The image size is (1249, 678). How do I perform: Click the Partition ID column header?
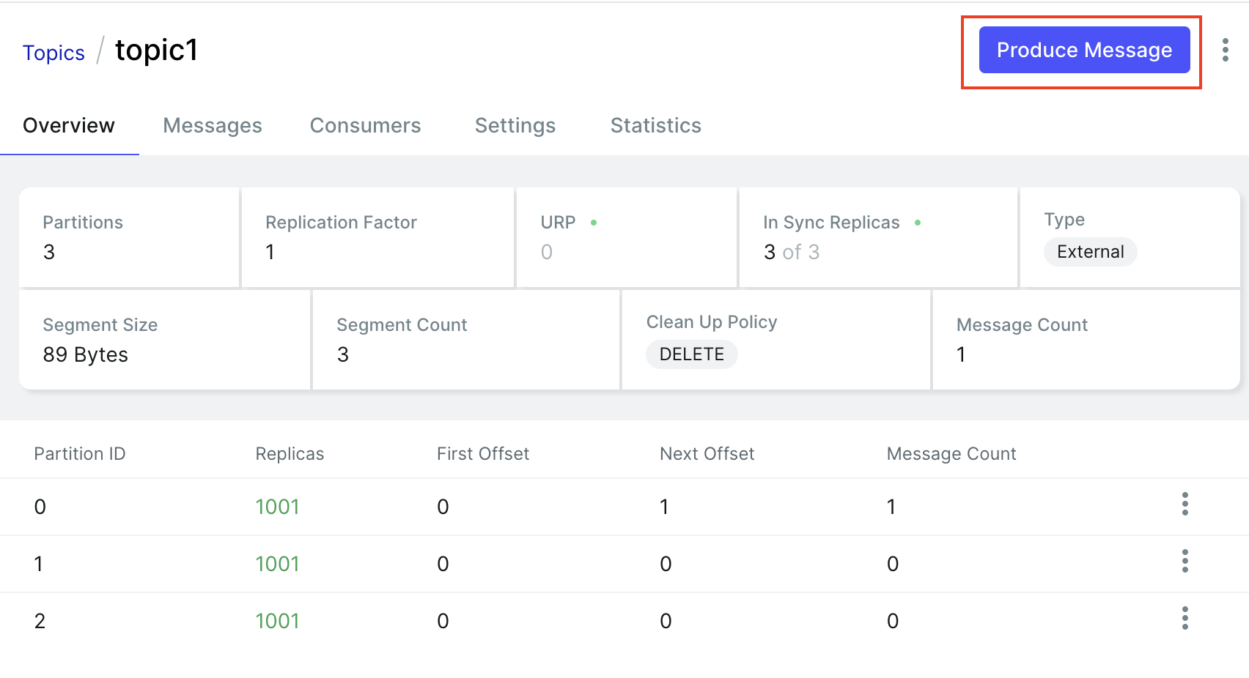(80, 454)
